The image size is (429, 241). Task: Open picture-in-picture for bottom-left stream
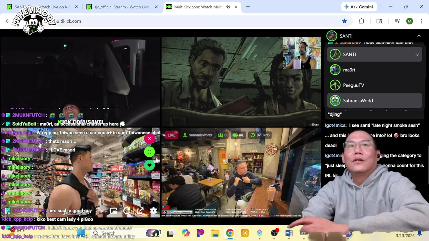coord(113,211)
